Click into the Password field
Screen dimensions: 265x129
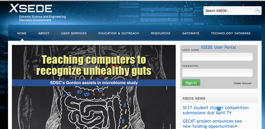(x=217, y=73)
